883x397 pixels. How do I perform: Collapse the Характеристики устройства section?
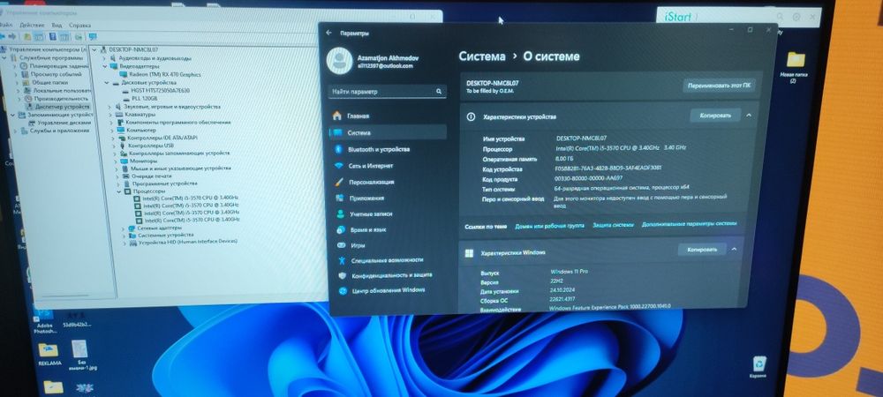coord(749,116)
